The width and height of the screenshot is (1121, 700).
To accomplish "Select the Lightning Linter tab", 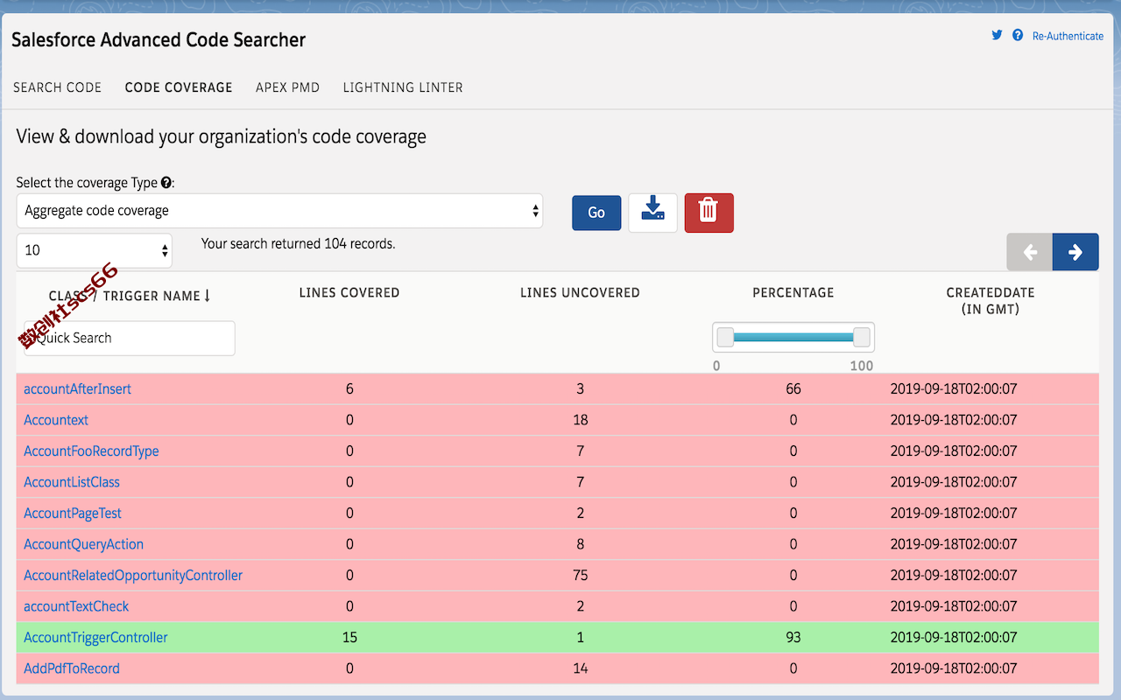I will (403, 87).
